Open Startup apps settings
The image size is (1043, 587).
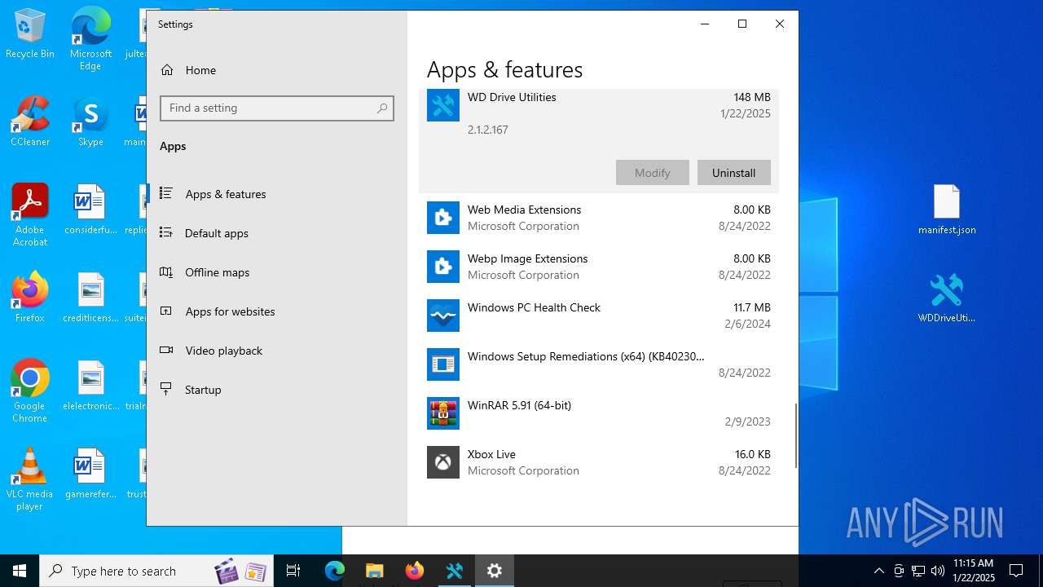pyautogui.click(x=277, y=390)
